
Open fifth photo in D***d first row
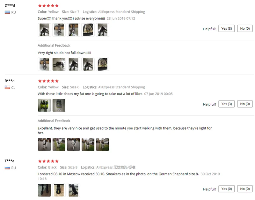click(x=102, y=30)
